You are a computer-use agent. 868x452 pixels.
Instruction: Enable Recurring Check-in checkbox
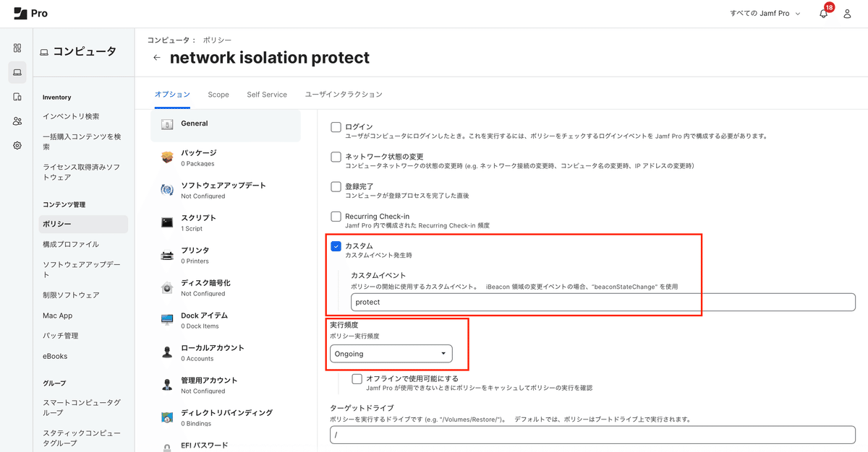tap(336, 217)
